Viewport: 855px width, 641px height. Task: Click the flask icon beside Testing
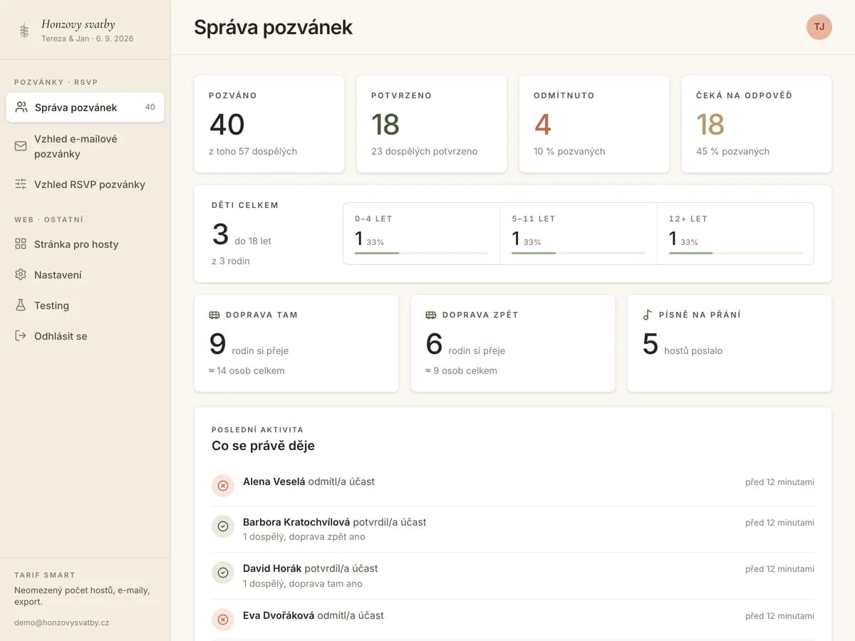(21, 306)
